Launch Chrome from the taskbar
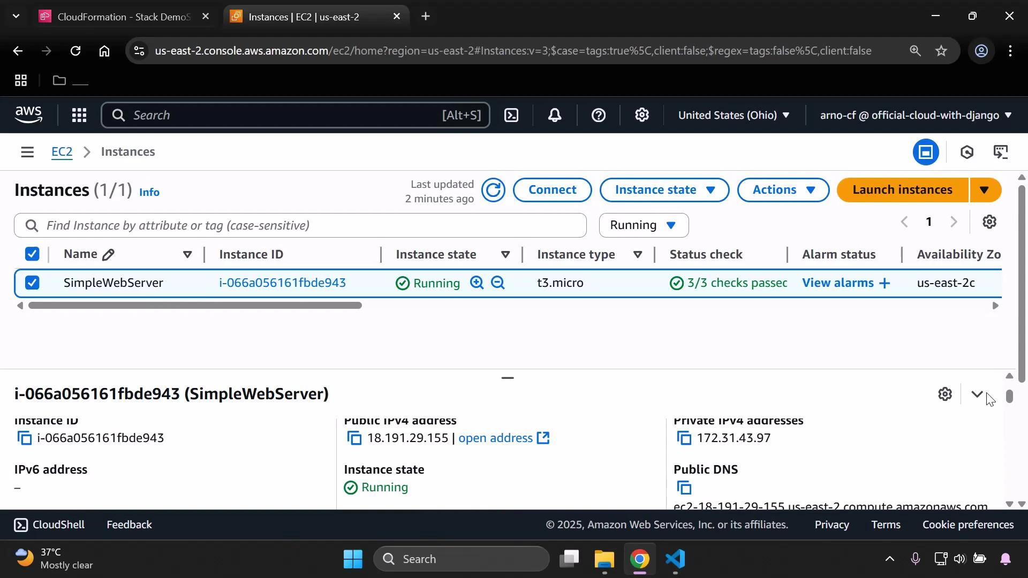 click(640, 558)
